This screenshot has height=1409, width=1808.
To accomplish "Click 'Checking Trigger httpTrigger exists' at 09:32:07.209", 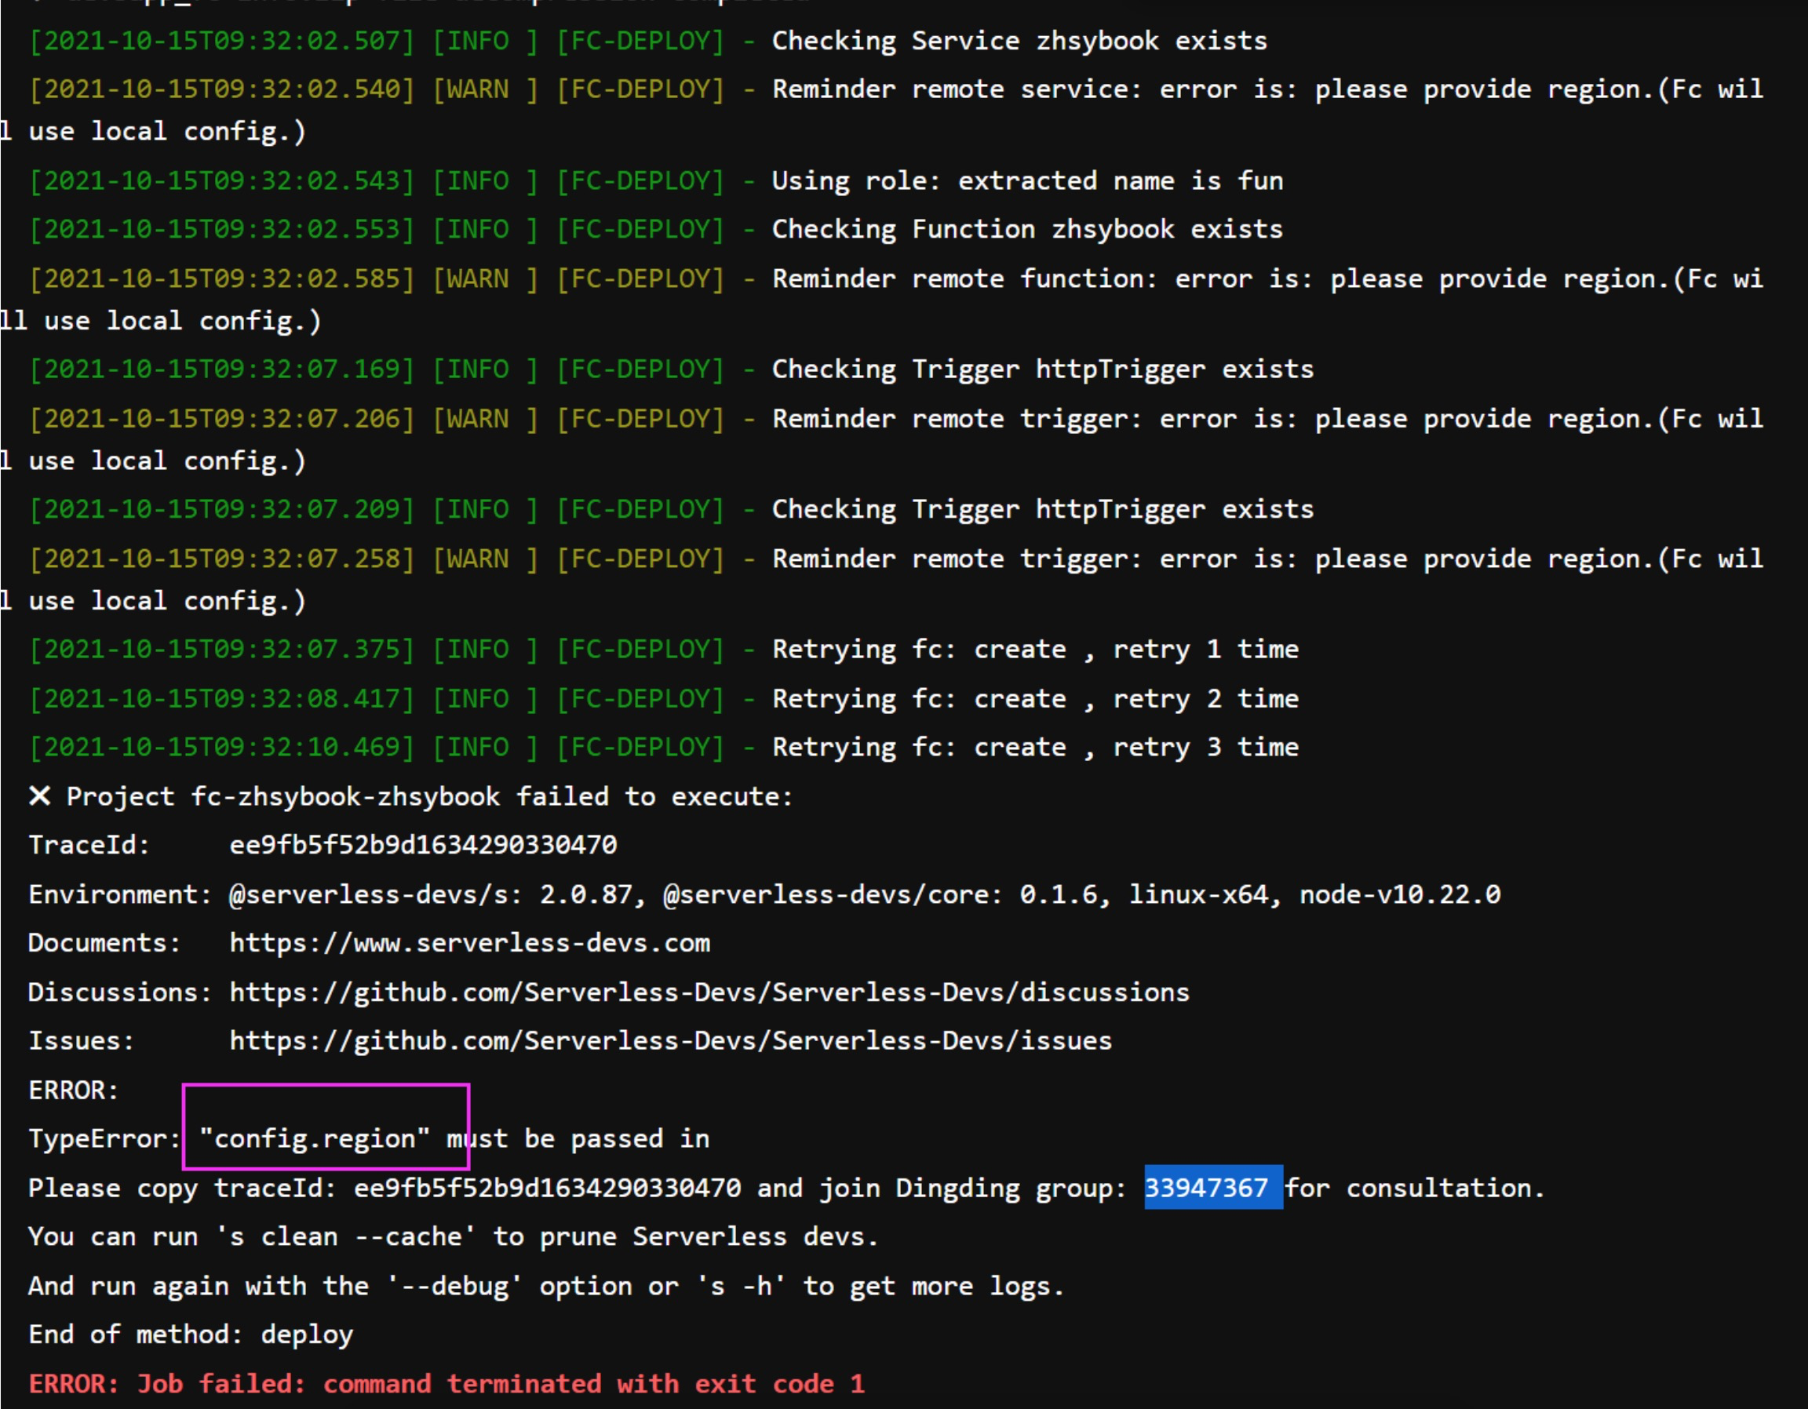I will (x=1042, y=508).
